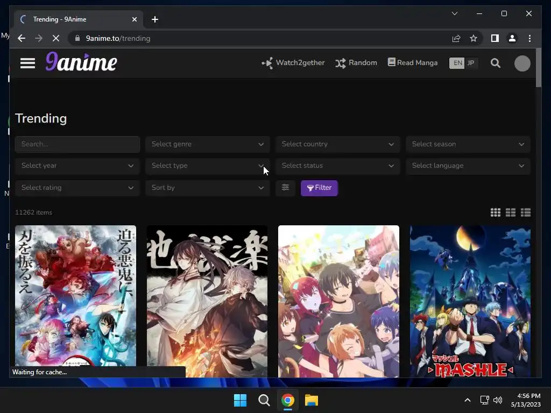
Task: Expand the Sort by dropdown
Action: pyautogui.click(x=207, y=188)
